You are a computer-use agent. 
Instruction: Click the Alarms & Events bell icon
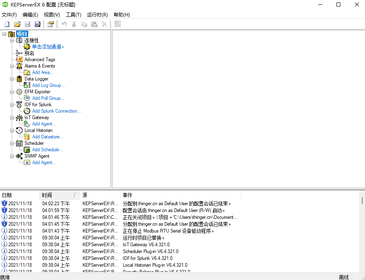(x=19, y=66)
